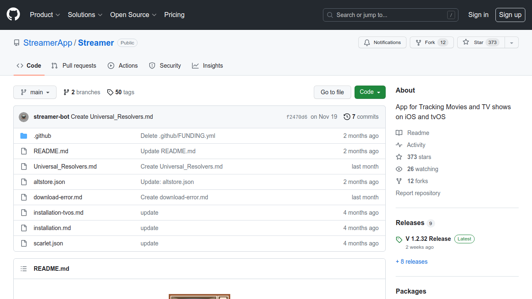Image resolution: width=532 pixels, height=299 pixels.
Task: Open the StreamerApp owner link
Action: pos(48,43)
